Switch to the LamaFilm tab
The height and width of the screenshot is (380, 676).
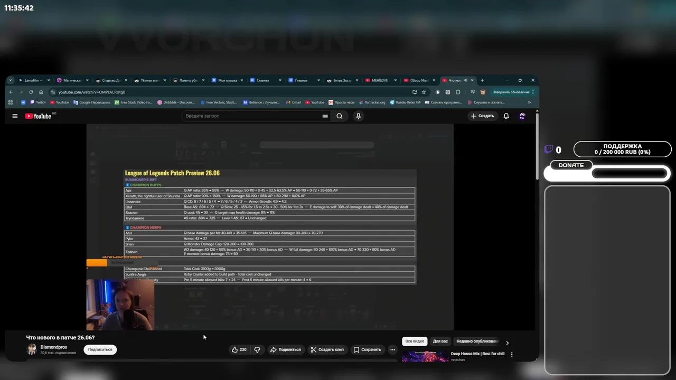(34, 80)
